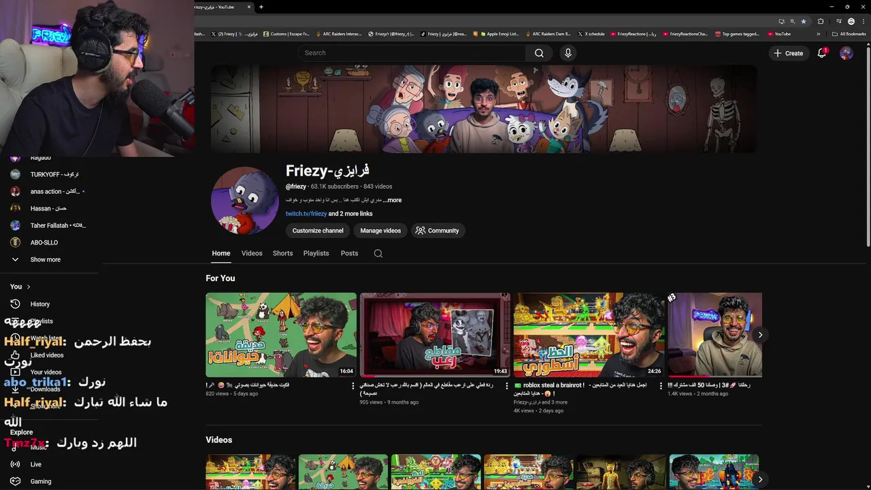Open options menu for the 16:04 video

click(x=352, y=386)
